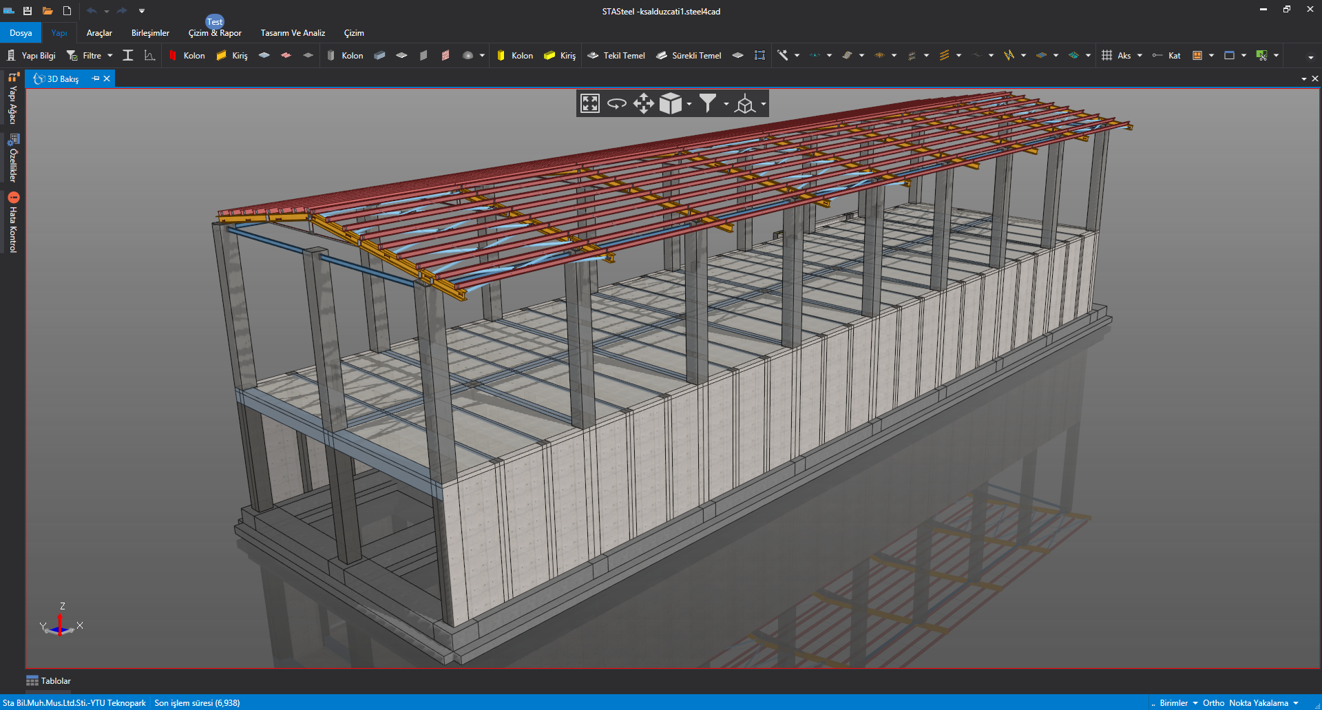Click the Tekil Temel footing tool
Viewport: 1322px width, 710px height.
point(616,56)
